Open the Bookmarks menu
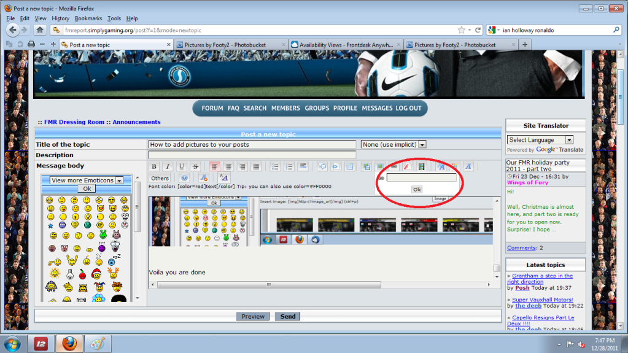 88,18
